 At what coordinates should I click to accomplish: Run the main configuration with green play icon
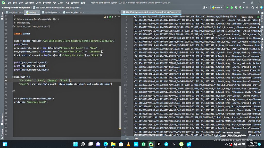tap(227, 7)
